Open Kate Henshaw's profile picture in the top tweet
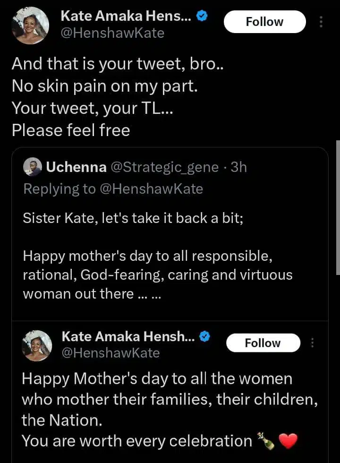Screen dimensions: 340x463 pos(31,25)
